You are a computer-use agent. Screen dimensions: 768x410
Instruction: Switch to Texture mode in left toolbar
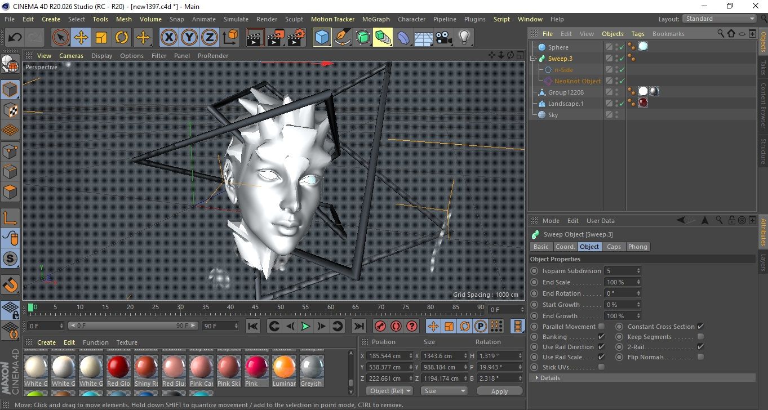pyautogui.click(x=10, y=109)
